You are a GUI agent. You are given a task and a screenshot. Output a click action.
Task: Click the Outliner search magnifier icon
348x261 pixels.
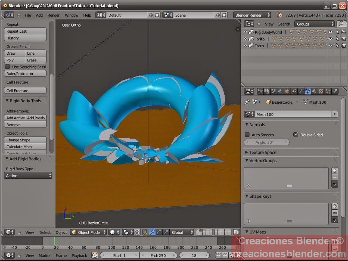(x=341, y=24)
